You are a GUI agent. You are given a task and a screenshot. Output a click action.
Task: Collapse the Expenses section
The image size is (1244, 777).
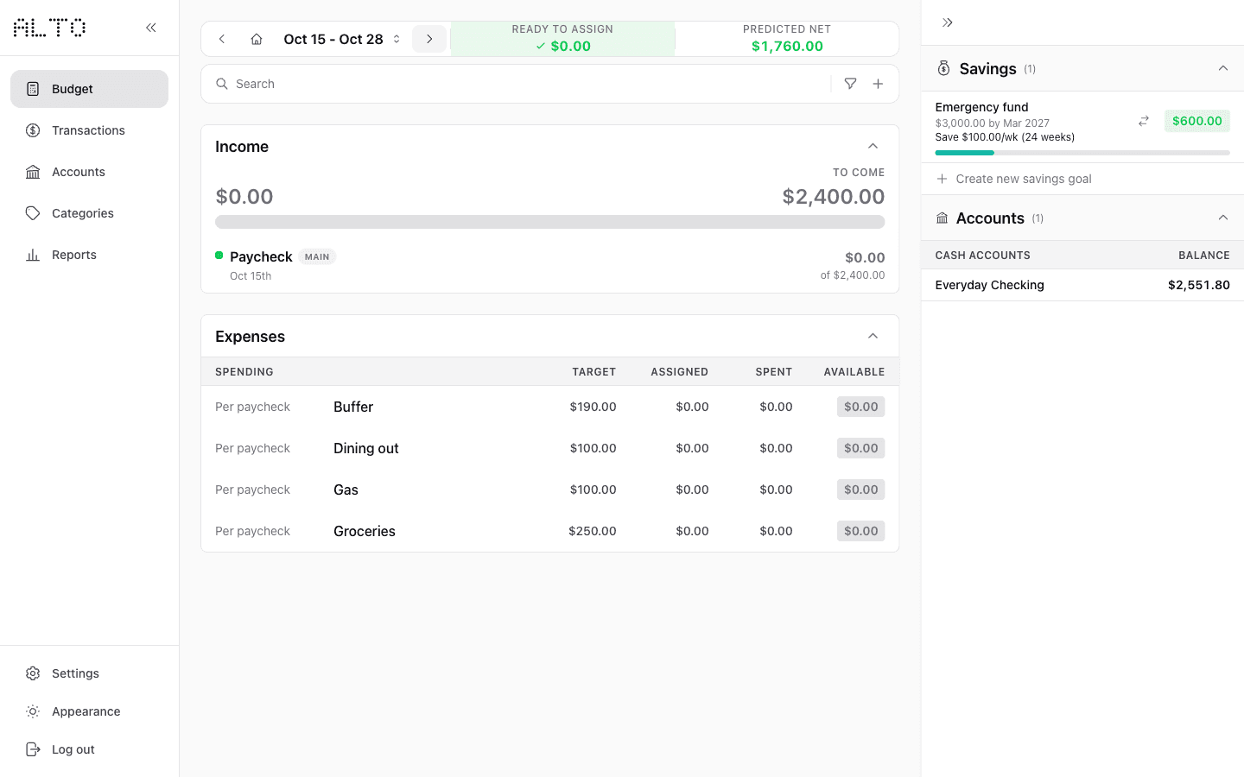tap(873, 336)
